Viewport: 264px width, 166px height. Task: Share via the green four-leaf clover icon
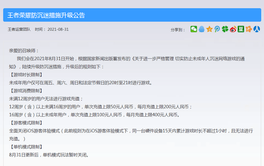coord(225,29)
